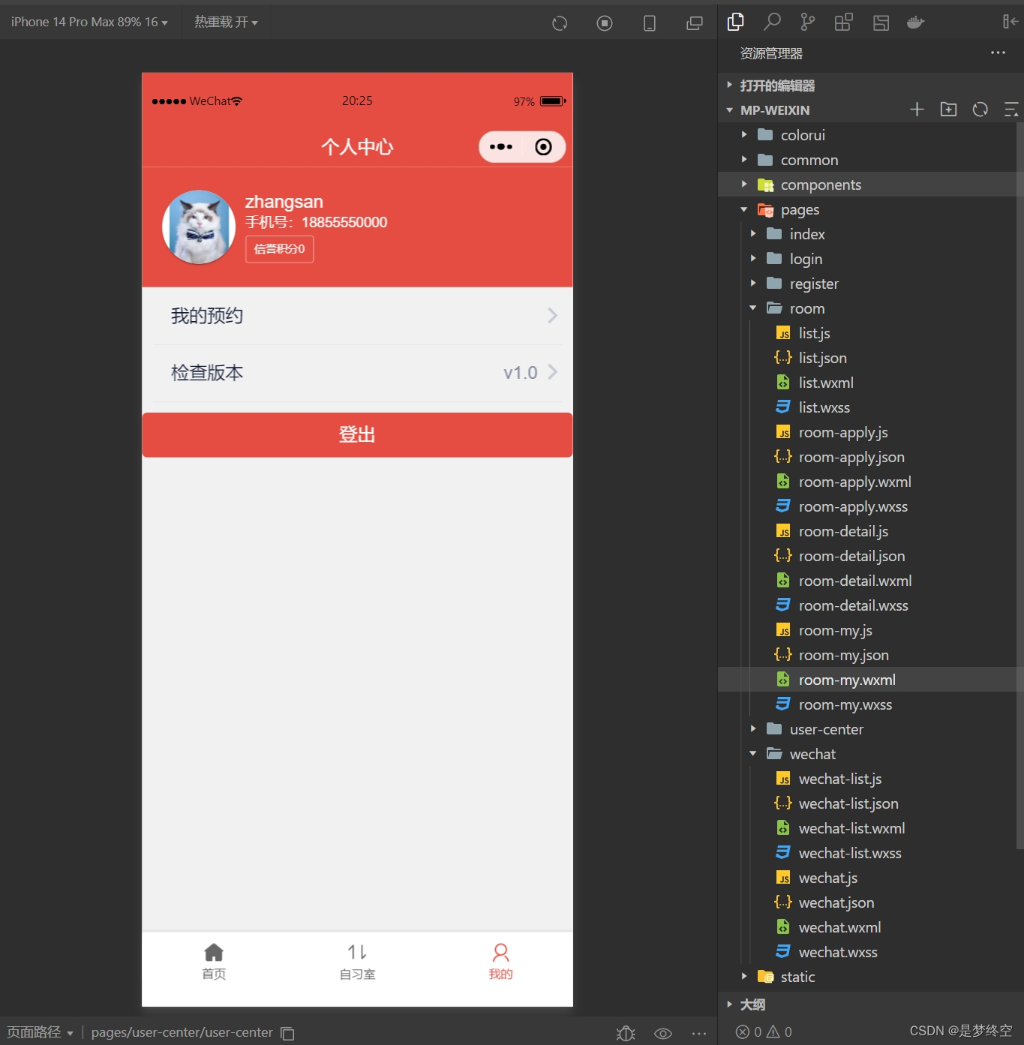Switch to the My profile tab
This screenshot has width=1024, height=1045.
[500, 962]
